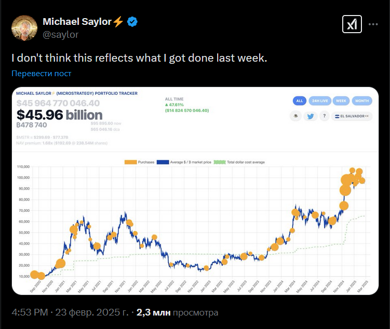Switch to the 24H LIVE tab
The image size is (390, 329).
point(319,101)
